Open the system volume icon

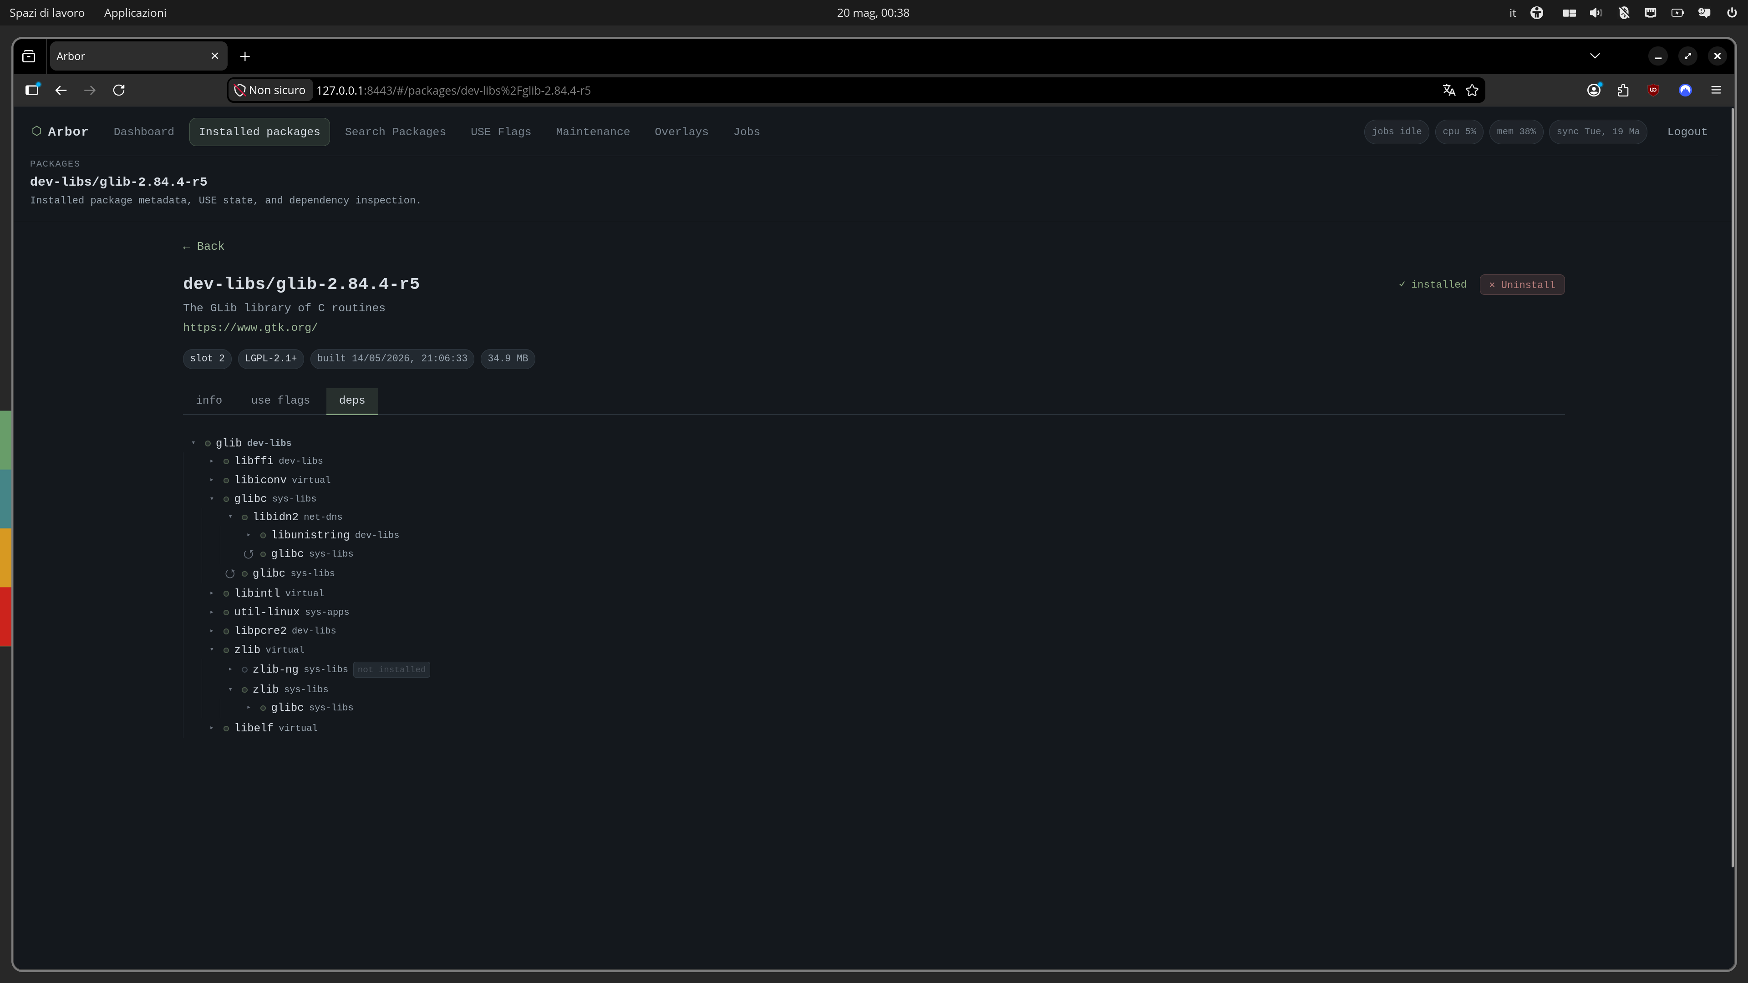click(1596, 13)
